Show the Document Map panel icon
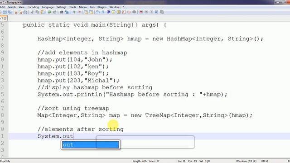Image resolution: width=290 pixels, height=163 pixels. 119,12
